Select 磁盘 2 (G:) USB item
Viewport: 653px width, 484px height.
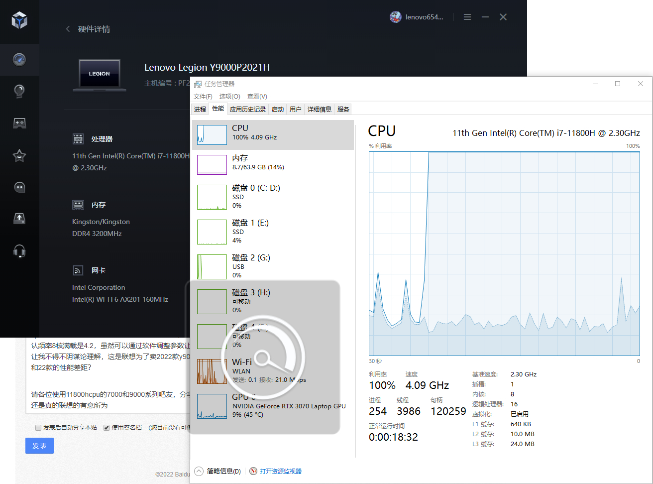coord(273,266)
